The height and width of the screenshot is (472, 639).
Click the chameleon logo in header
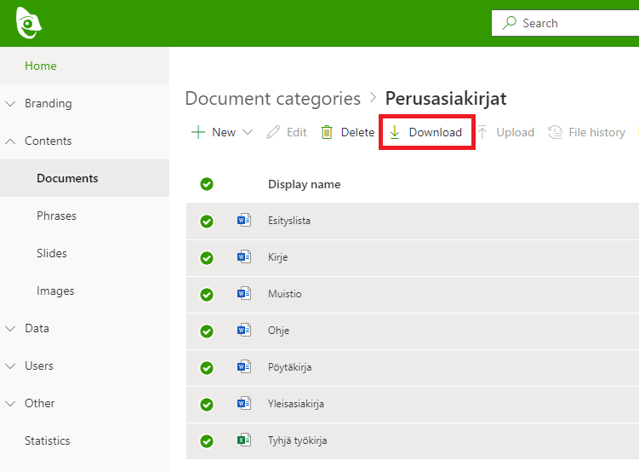(x=29, y=23)
